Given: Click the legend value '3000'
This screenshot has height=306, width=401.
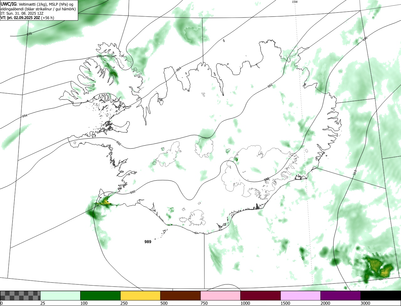Looking at the screenshot, I should point(365,303).
